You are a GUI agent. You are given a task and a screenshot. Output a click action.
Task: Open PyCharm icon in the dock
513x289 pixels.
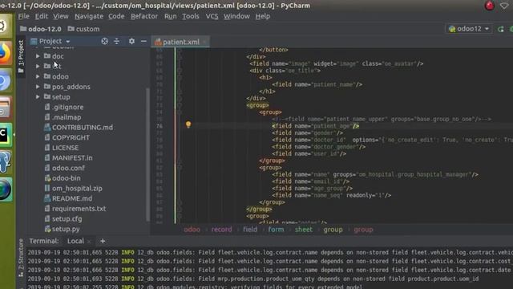coord(5,135)
